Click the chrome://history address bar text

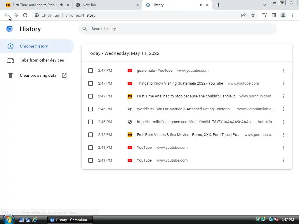(x=80, y=15)
